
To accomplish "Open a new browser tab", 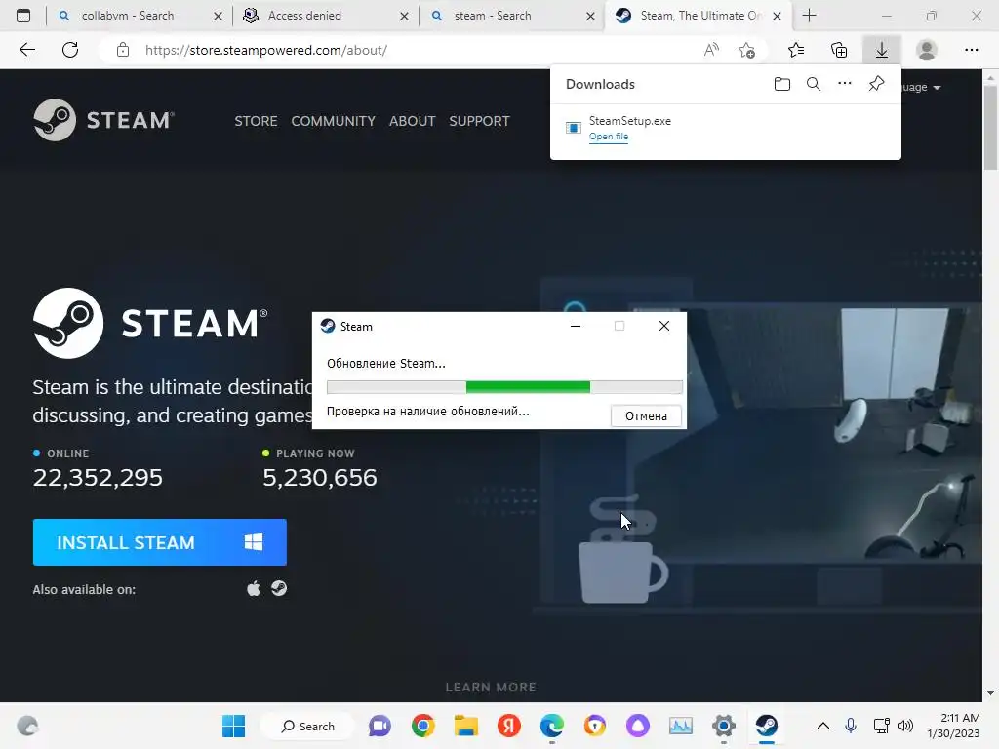I will click(809, 16).
